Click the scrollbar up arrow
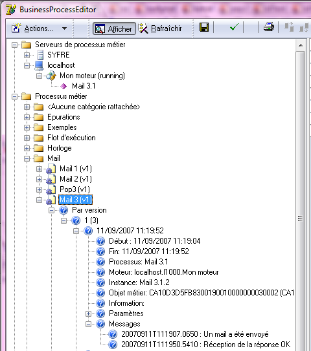The image size is (311, 351). 301,45
